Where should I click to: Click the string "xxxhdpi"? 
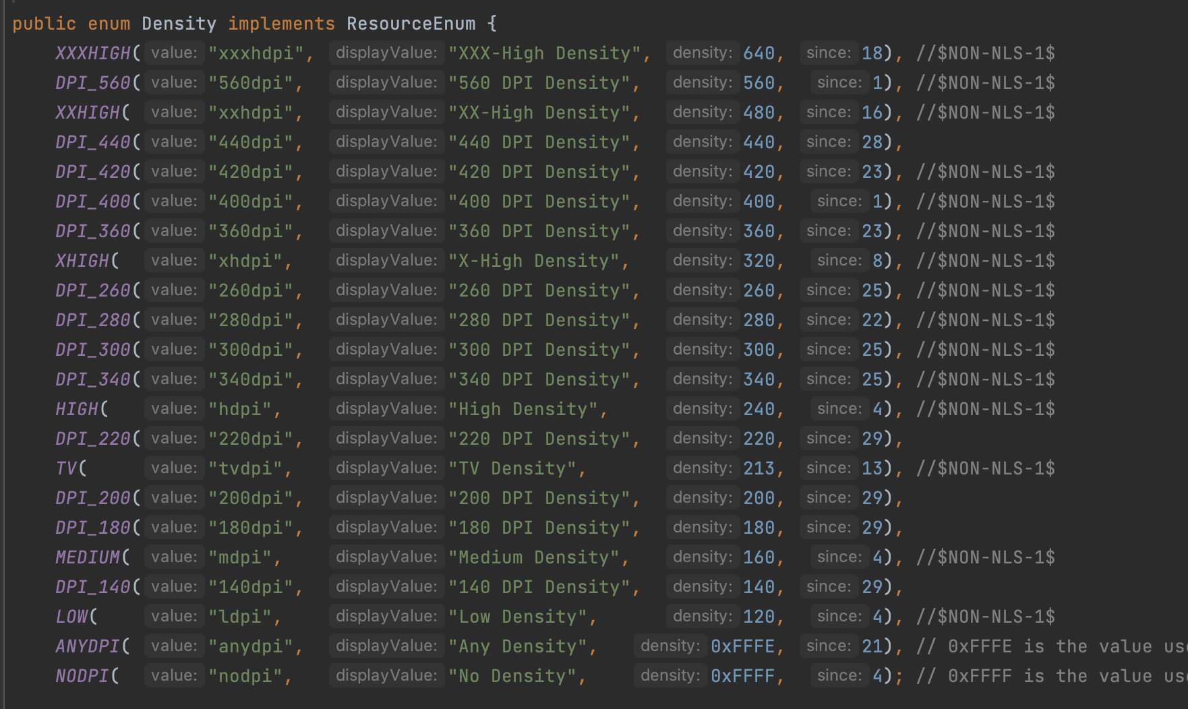(253, 53)
